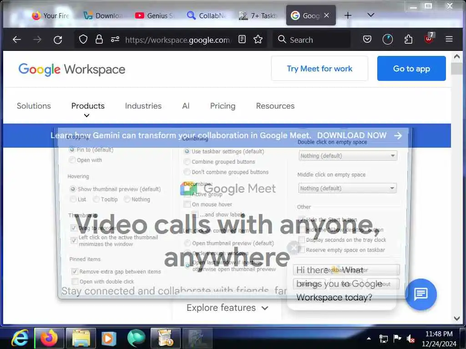Open the blue chat bubble button
This screenshot has width=466, height=349.
pyautogui.click(x=421, y=294)
